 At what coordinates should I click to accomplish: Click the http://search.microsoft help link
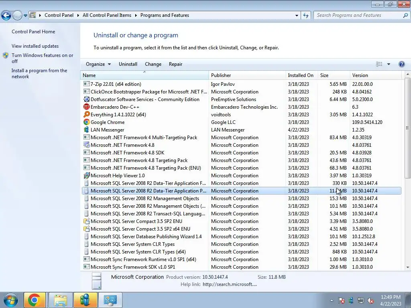click(230, 284)
